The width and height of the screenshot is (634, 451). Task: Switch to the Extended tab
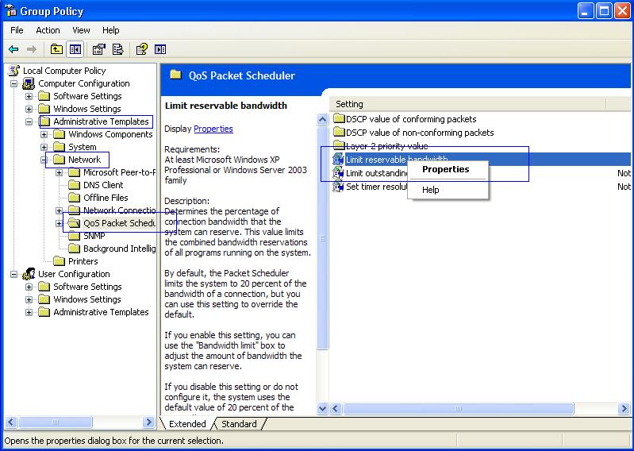(x=187, y=423)
